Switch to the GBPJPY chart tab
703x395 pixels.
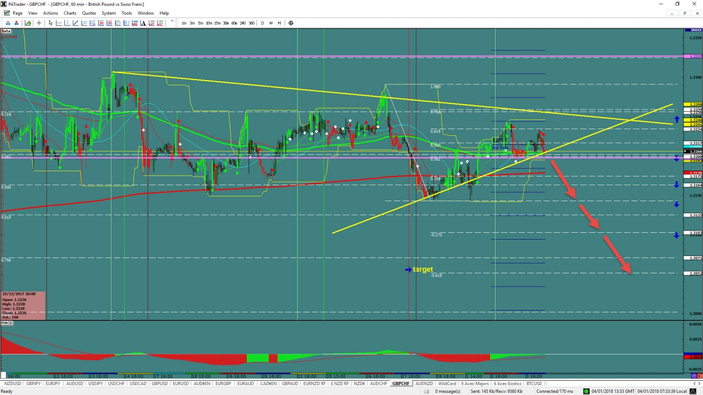click(33, 383)
